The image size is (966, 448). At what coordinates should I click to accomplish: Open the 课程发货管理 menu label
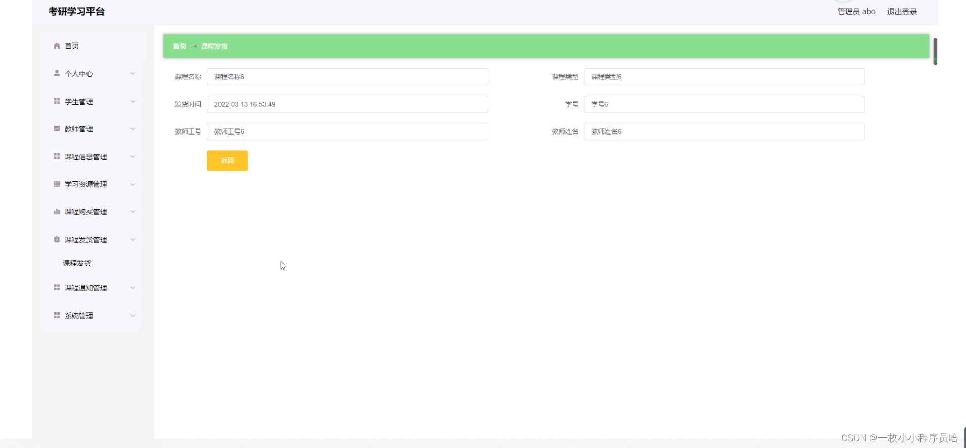click(x=85, y=240)
